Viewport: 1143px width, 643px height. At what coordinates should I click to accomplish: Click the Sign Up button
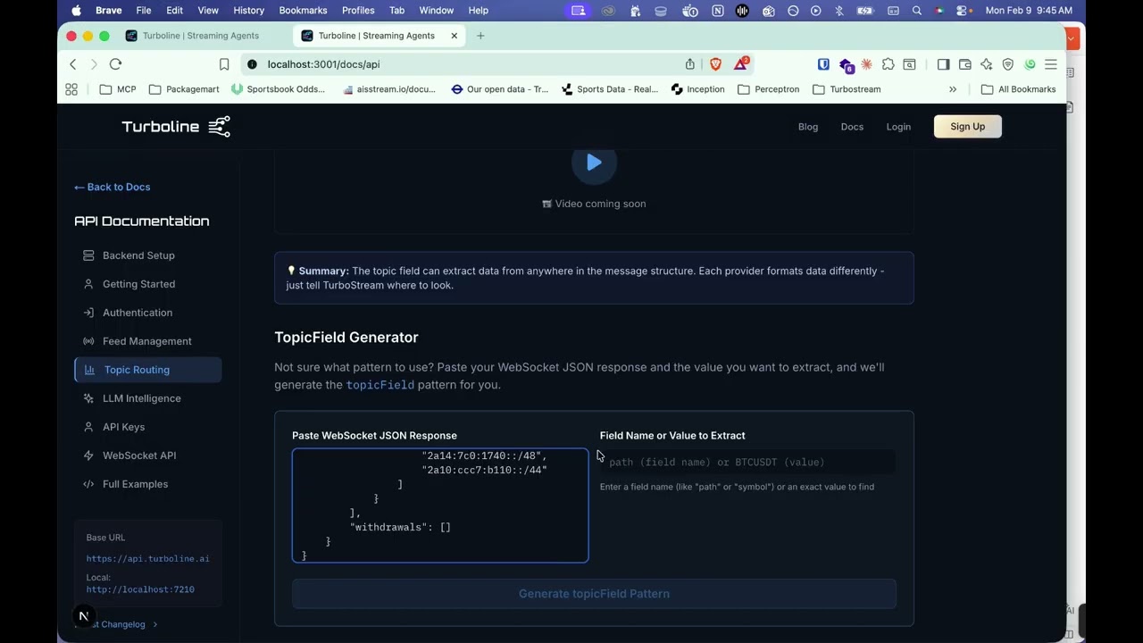[x=968, y=127]
